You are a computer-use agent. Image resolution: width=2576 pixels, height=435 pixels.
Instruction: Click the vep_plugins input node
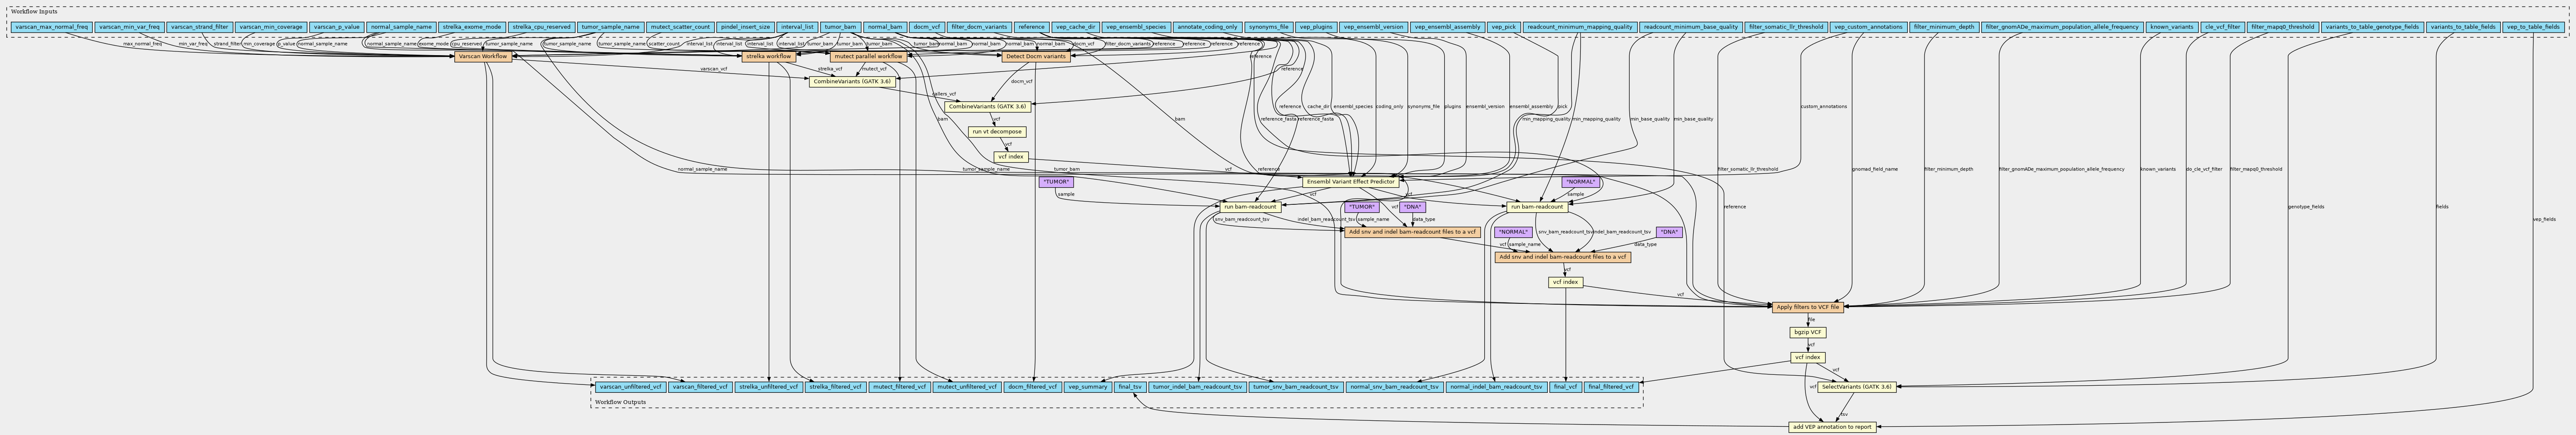pyautogui.click(x=1315, y=27)
